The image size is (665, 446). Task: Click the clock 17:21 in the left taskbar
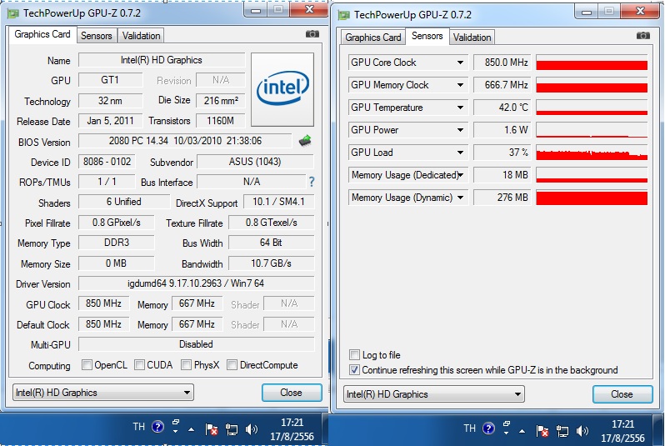coord(292,423)
